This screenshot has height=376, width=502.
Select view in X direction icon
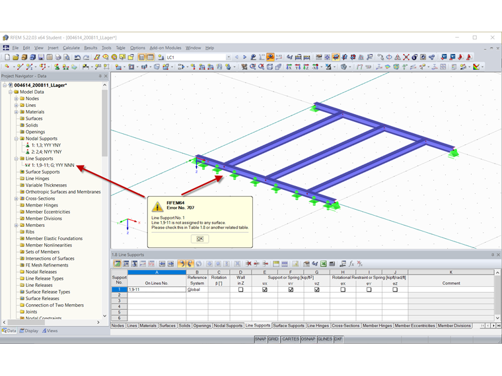pos(289,67)
